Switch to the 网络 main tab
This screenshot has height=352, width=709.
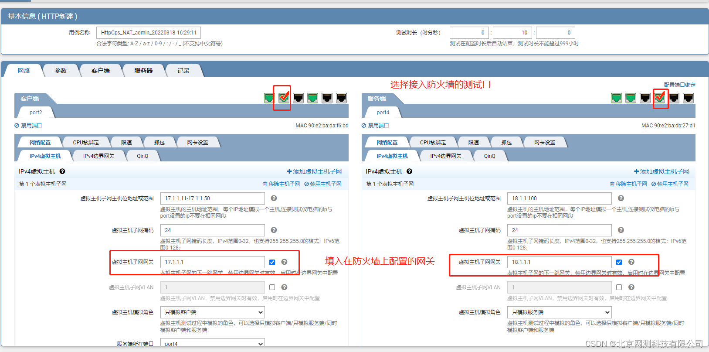24,71
